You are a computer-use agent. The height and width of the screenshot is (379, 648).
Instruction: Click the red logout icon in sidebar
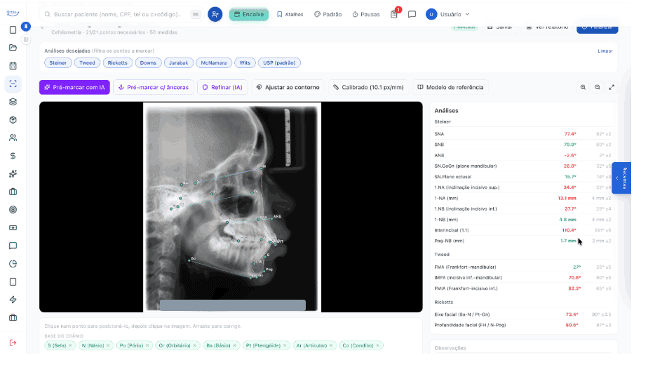(x=13, y=343)
